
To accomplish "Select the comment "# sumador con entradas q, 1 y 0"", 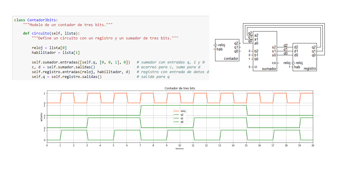I will 171,62.
